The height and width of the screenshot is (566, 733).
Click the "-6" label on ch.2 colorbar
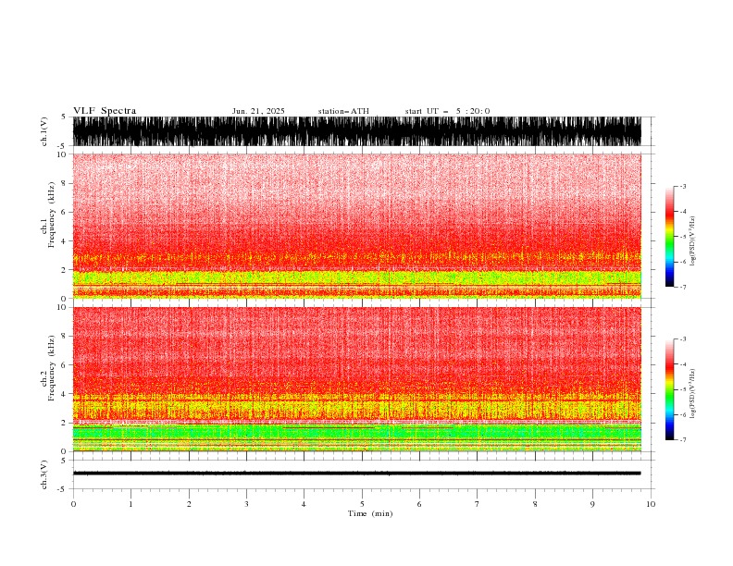click(683, 414)
